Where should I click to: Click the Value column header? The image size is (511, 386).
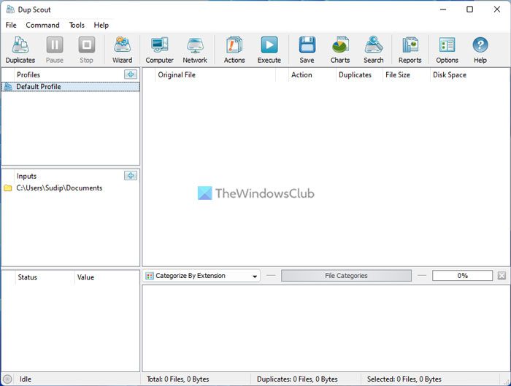click(107, 277)
